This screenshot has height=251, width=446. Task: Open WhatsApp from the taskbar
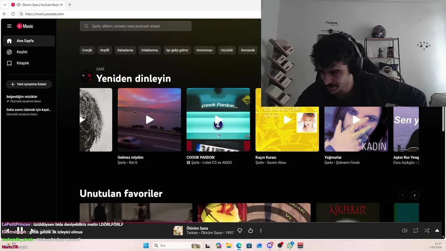pos(290,245)
